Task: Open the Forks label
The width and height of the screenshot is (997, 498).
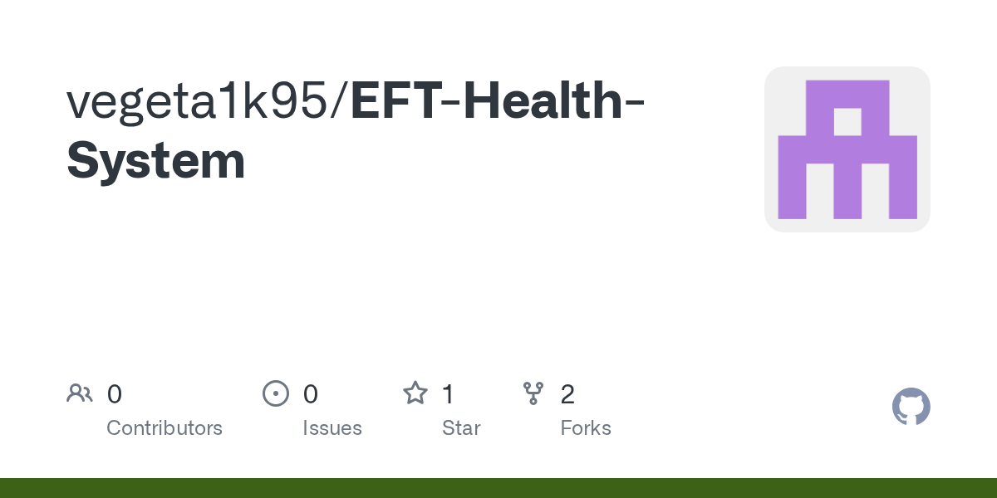Action: pyautogui.click(x=586, y=428)
